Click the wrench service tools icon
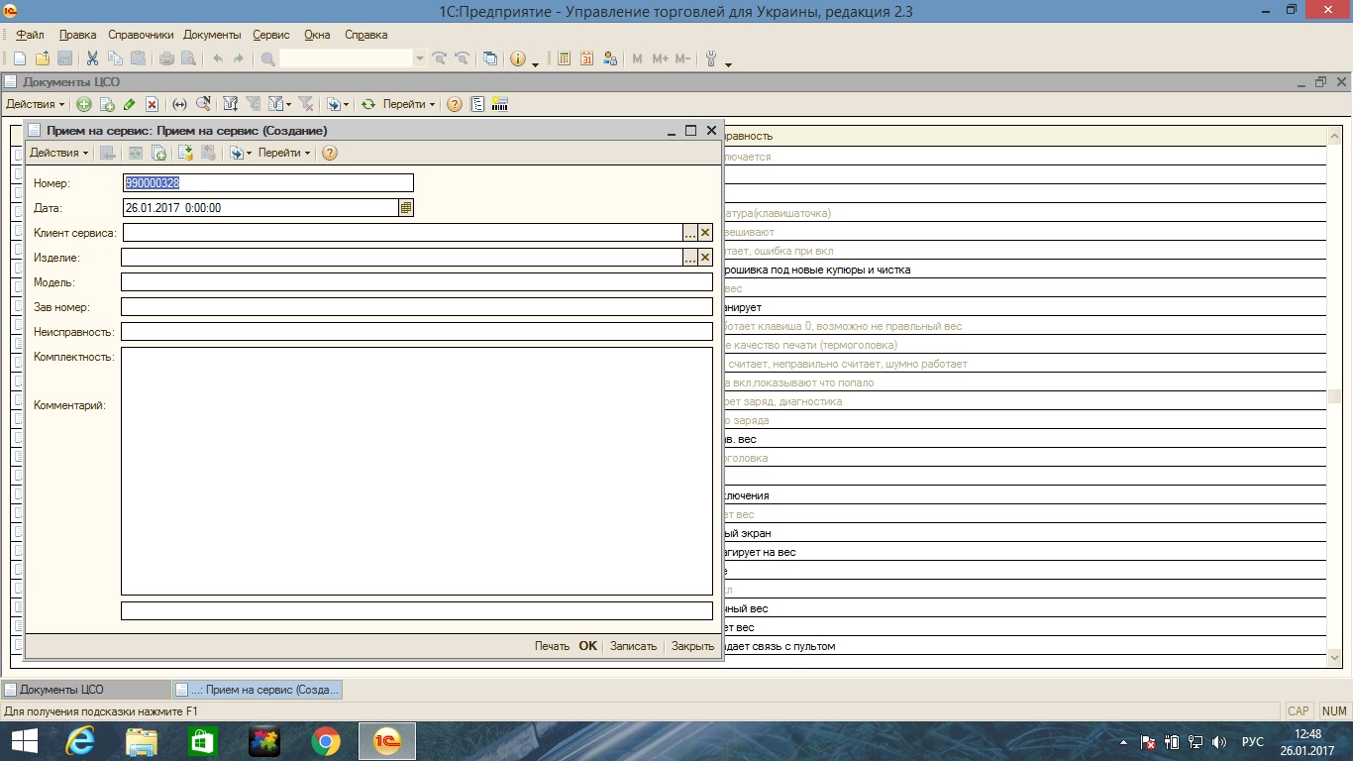 tap(711, 59)
